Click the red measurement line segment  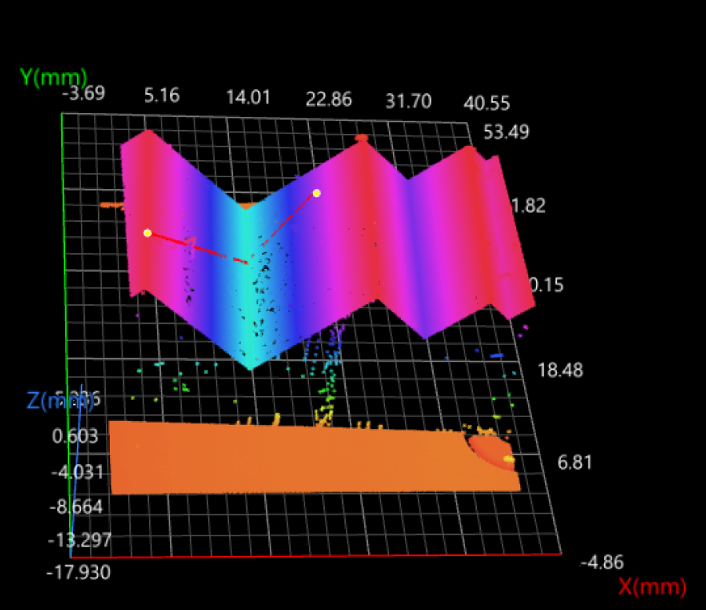pyautogui.click(x=197, y=247)
